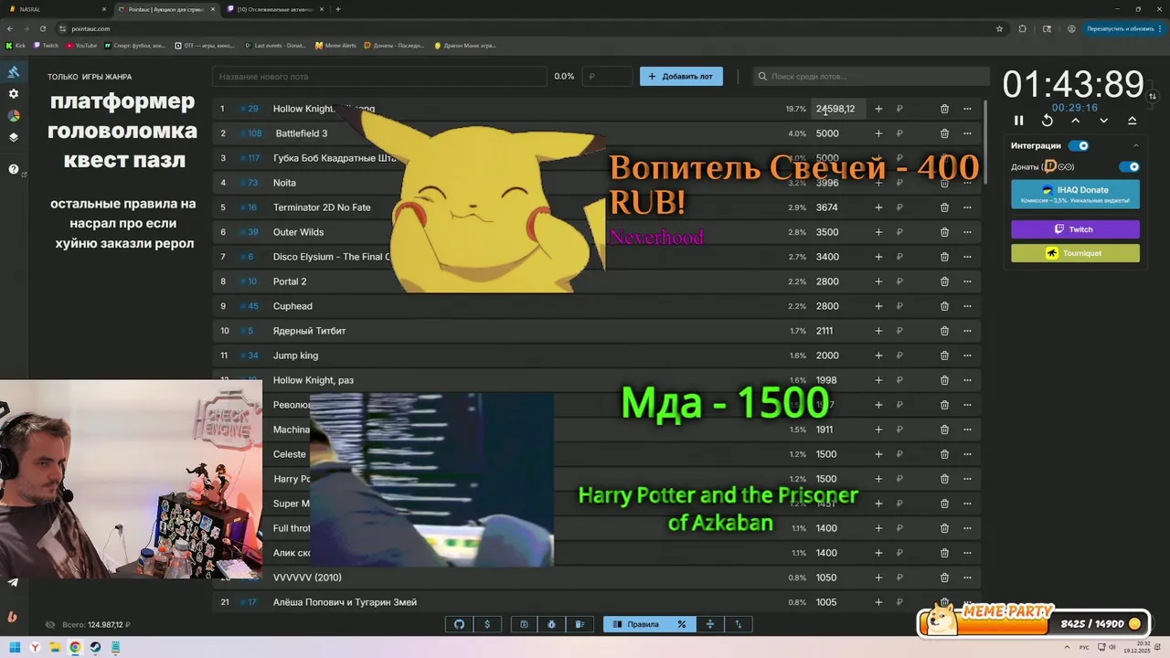Click the double-up eject timer icon
Image resolution: width=1170 pixels, height=658 pixels.
tap(1132, 121)
